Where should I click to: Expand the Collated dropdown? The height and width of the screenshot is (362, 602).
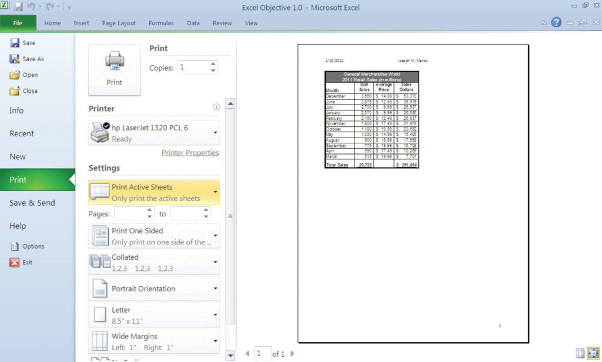coord(154,262)
